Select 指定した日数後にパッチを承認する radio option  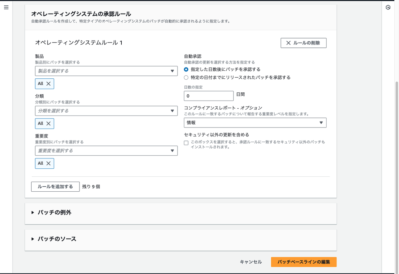click(186, 69)
